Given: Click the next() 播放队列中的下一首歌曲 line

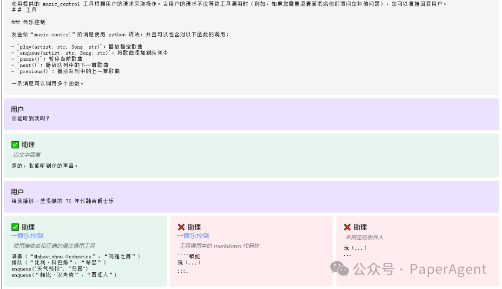Looking at the screenshot, I should click(x=60, y=65).
